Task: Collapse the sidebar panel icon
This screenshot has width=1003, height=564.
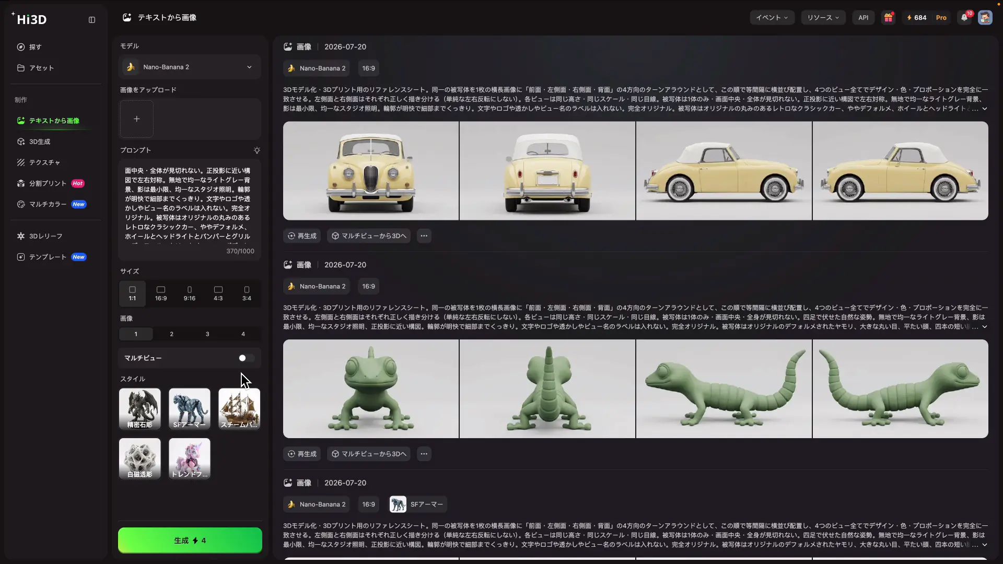Action: pos(92,20)
